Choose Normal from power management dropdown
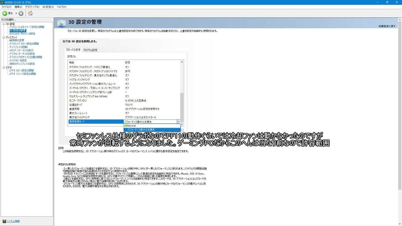 [152, 126]
